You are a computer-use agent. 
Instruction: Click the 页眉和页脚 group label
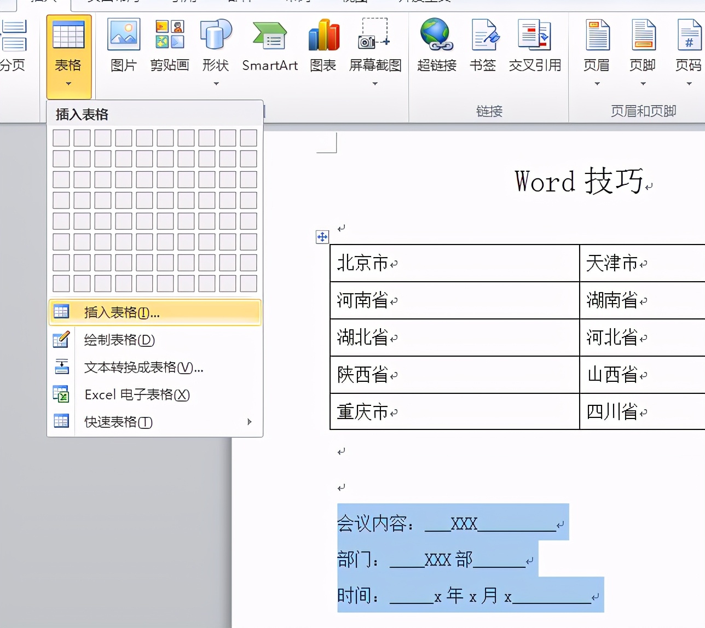coord(644,111)
